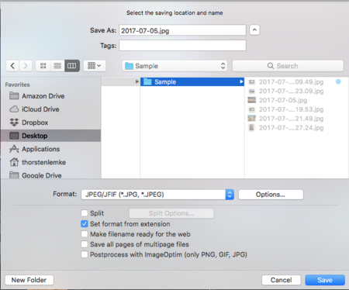Screen dimensions: 349x290
Task: Enable Make filename ready for the web
Action: pos(85,234)
